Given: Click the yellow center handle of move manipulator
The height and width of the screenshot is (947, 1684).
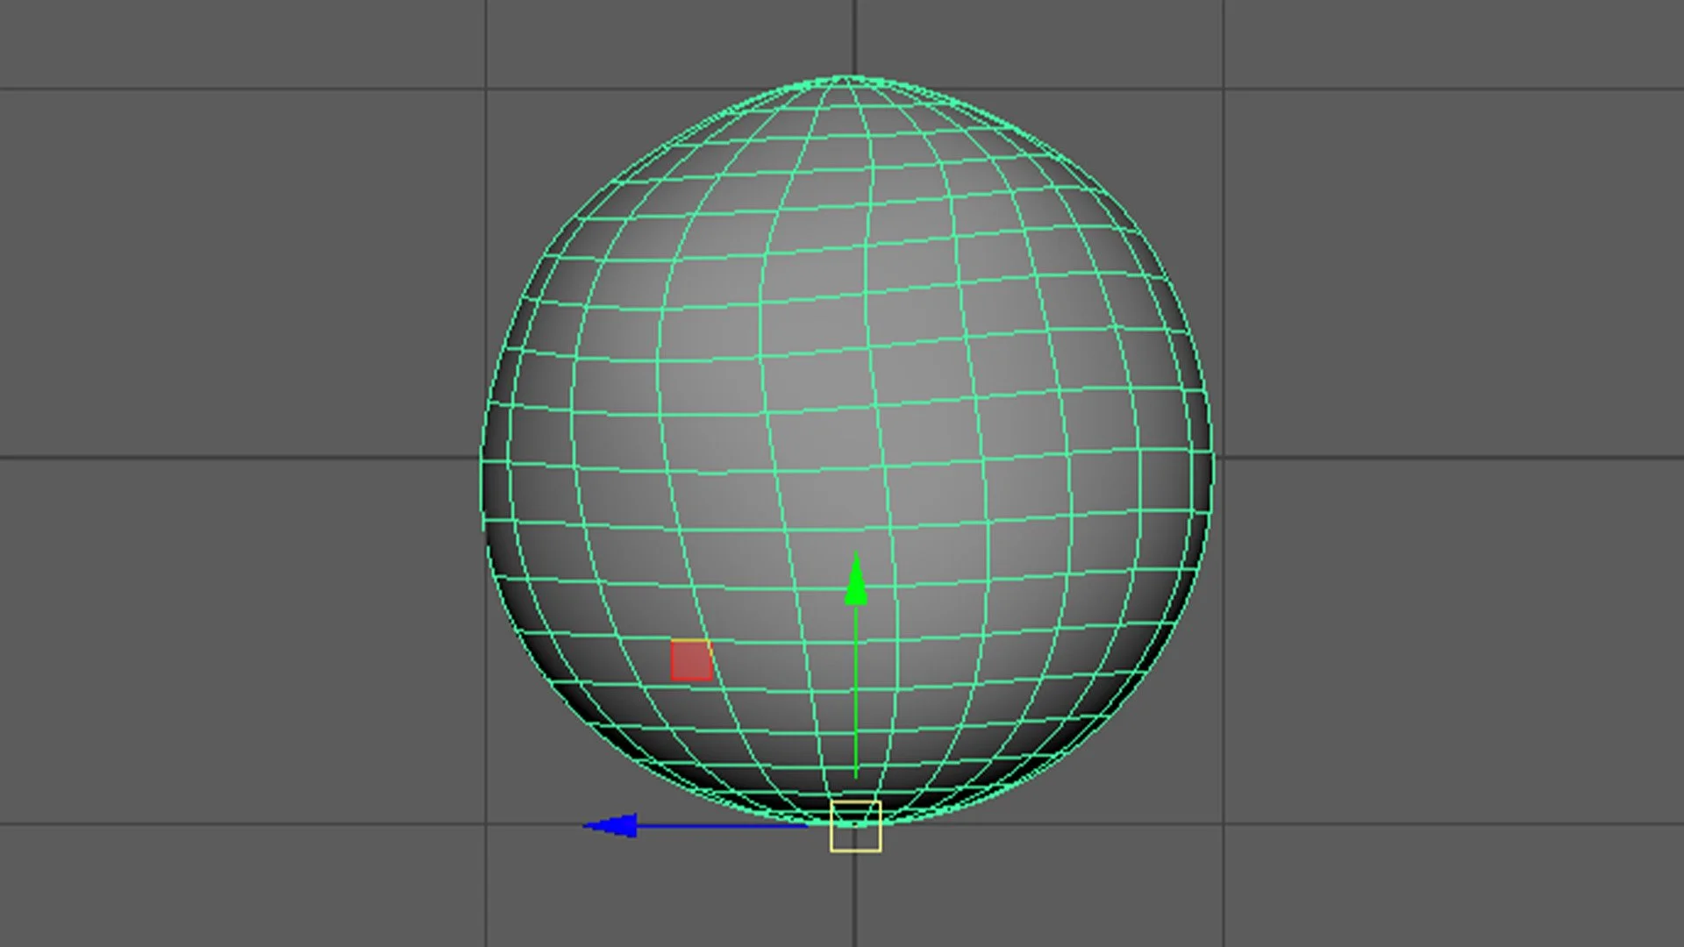Looking at the screenshot, I should click(855, 826).
